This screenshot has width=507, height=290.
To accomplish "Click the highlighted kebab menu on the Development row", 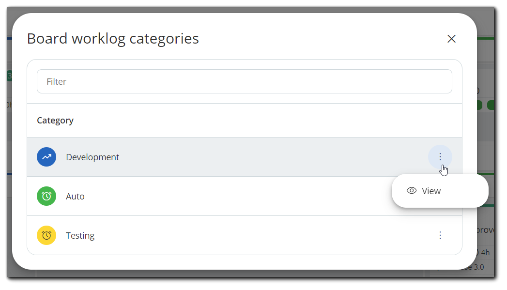I will pos(440,157).
